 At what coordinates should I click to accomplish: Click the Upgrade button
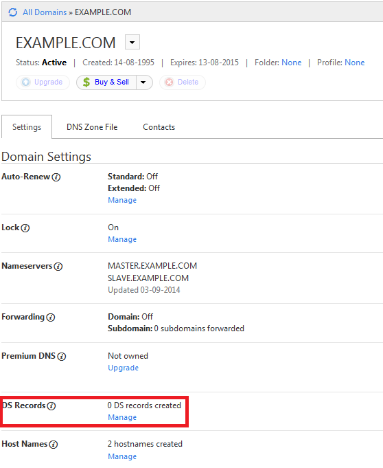click(x=43, y=82)
